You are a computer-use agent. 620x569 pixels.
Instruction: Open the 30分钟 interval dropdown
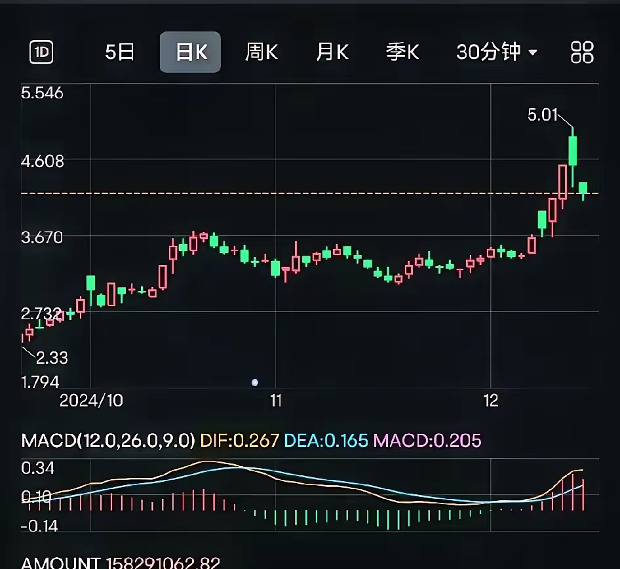click(497, 52)
